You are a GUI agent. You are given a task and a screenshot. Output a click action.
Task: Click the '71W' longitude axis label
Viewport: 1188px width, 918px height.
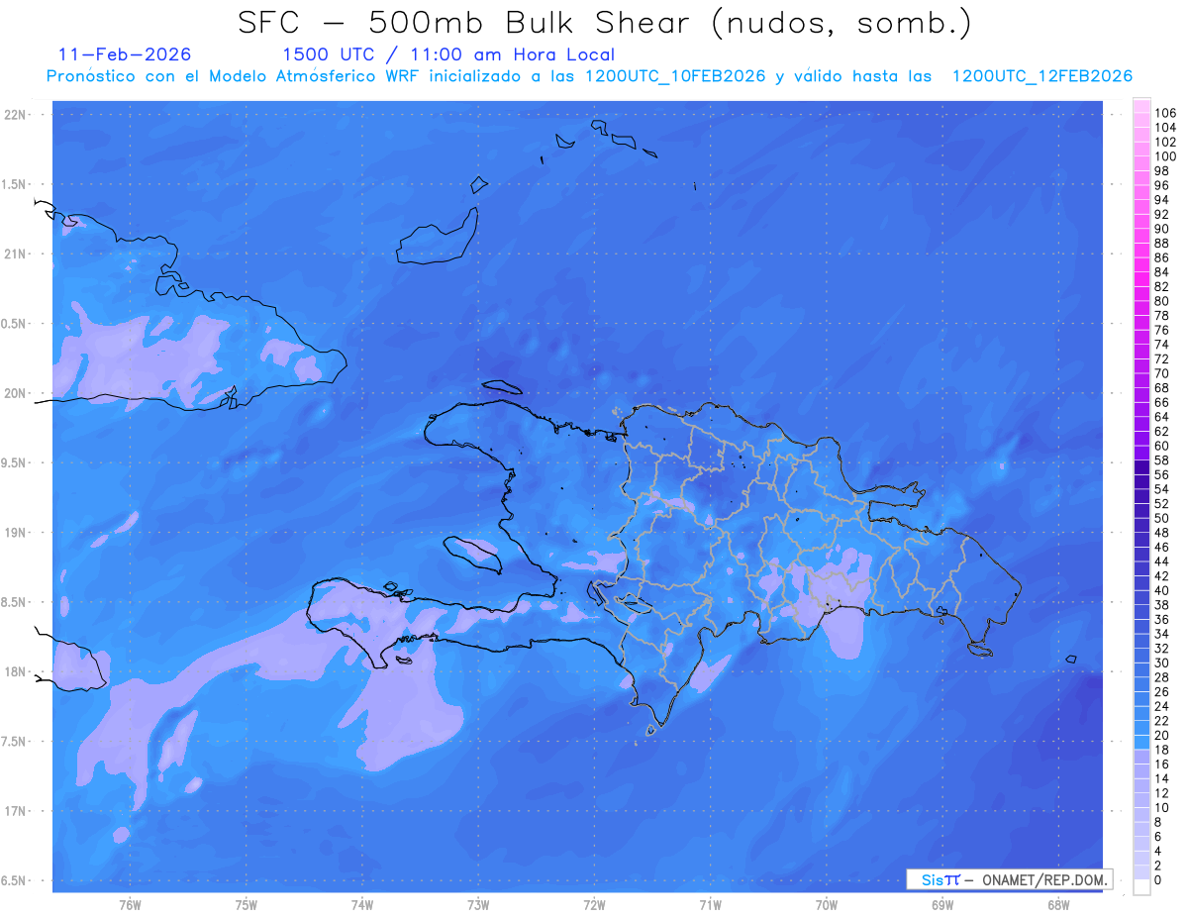pos(710,905)
